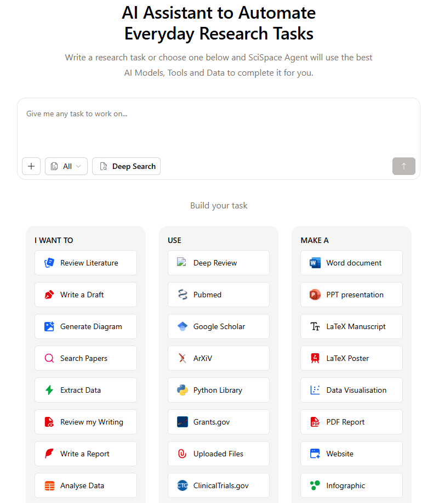Click the Review Literature icon

(x=49, y=263)
